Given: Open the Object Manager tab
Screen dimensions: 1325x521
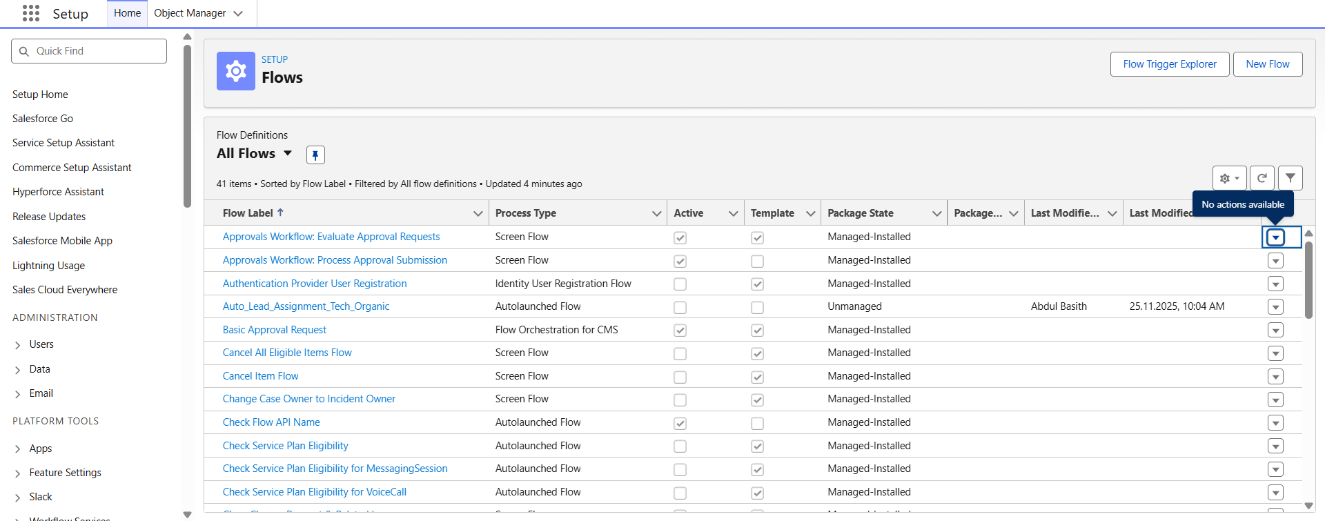Looking at the screenshot, I should pos(190,13).
